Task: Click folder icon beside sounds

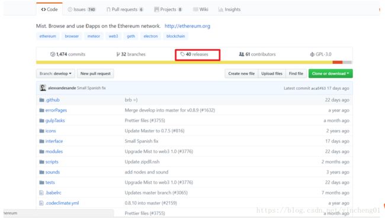Action: click(41, 172)
